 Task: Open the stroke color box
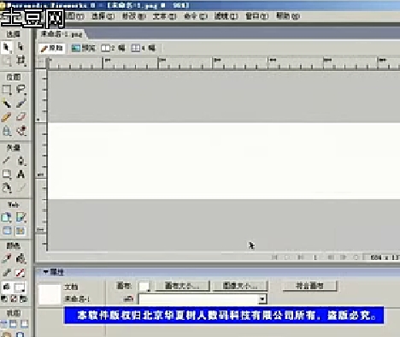point(21,273)
